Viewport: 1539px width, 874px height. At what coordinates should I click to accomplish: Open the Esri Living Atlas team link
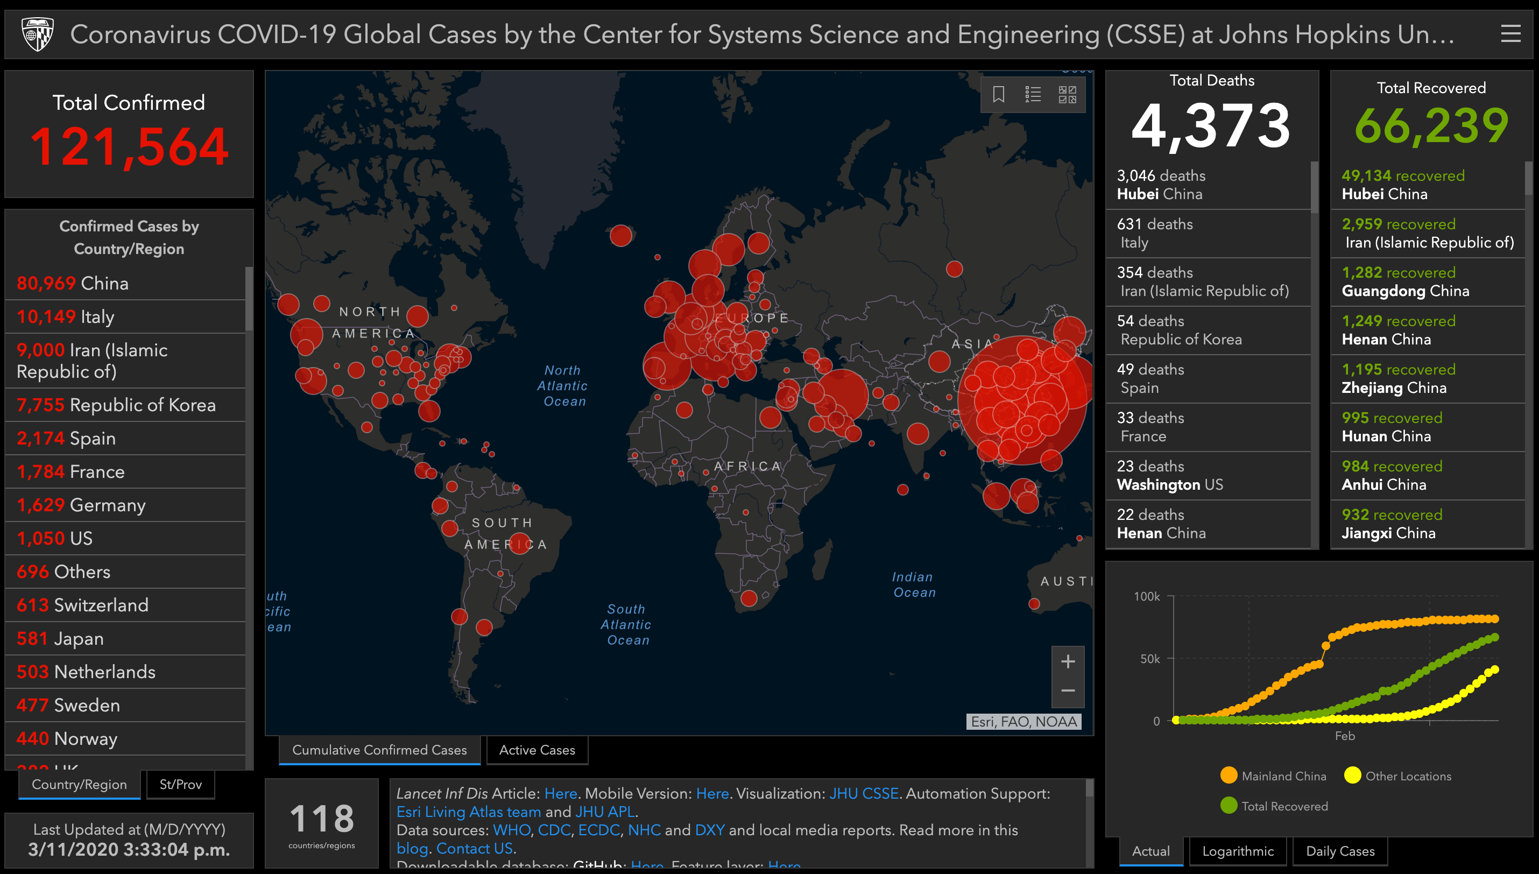[x=468, y=812]
